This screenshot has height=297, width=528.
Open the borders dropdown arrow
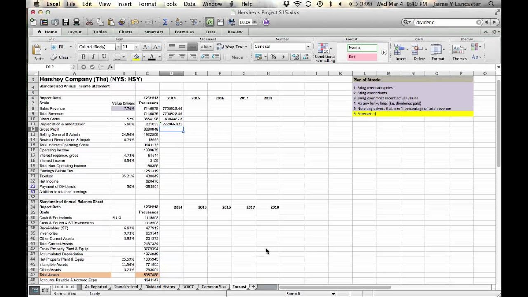(x=124, y=57)
